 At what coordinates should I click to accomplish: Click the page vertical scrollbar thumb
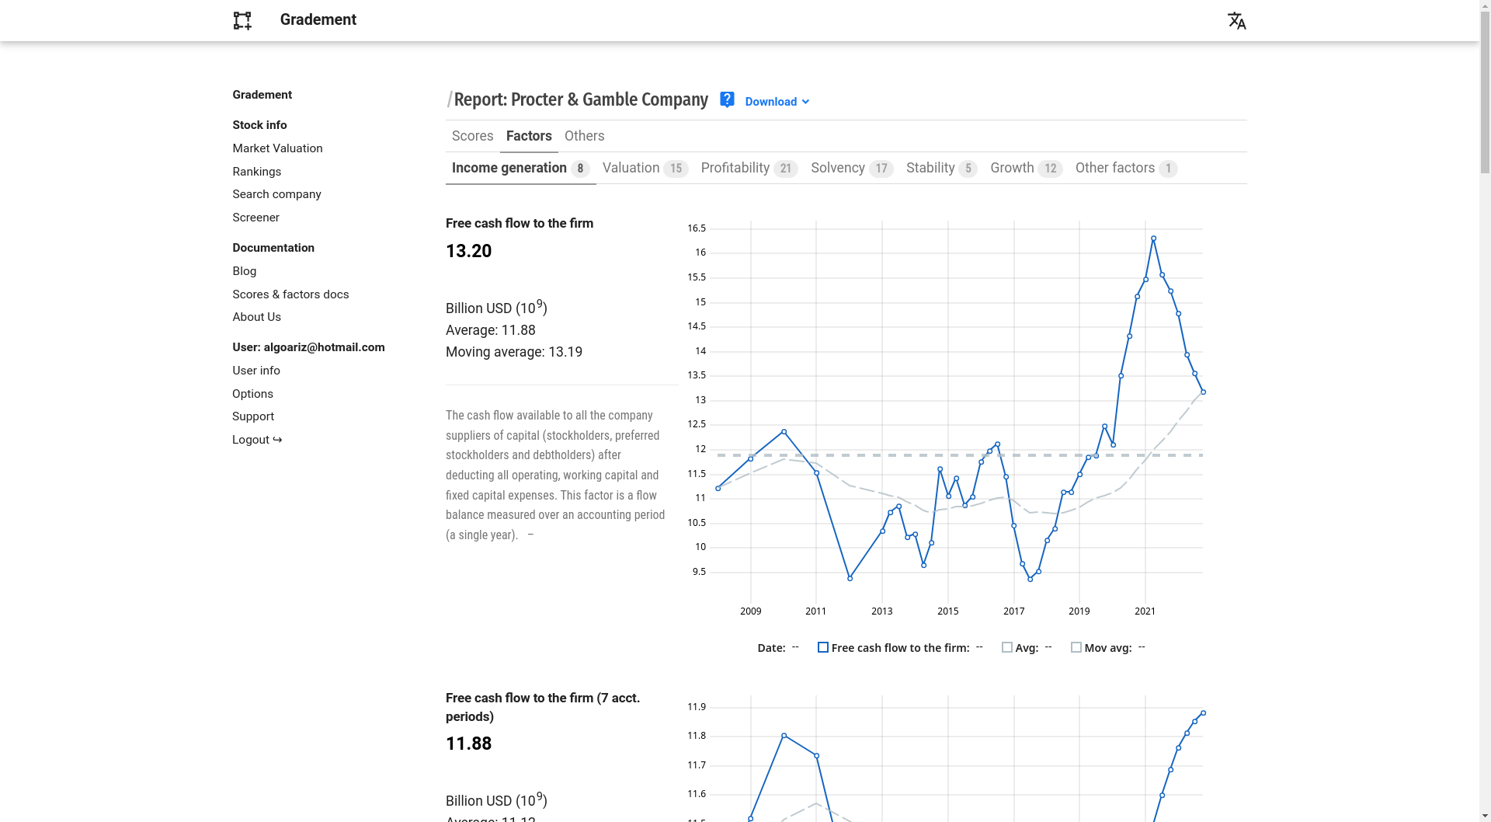click(x=1485, y=93)
